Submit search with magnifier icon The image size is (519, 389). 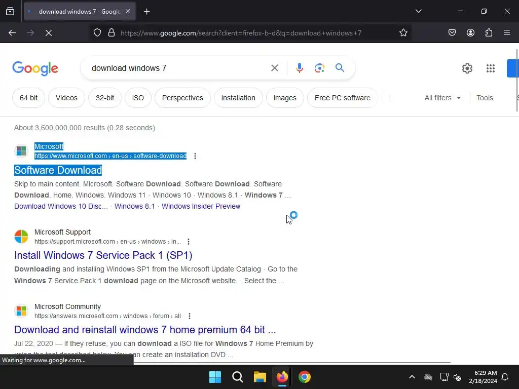click(340, 68)
